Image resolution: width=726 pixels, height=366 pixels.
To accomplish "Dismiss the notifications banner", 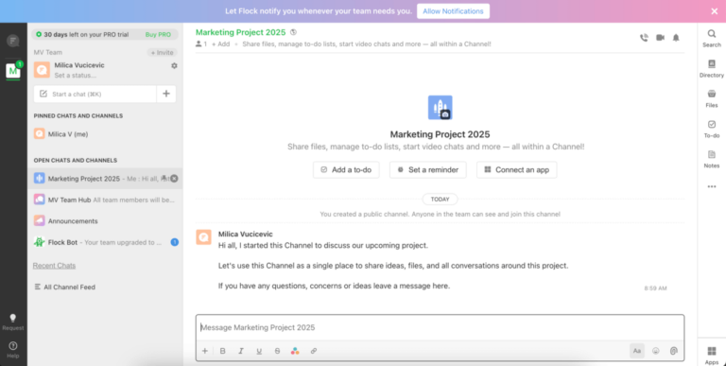I will tap(715, 11).
